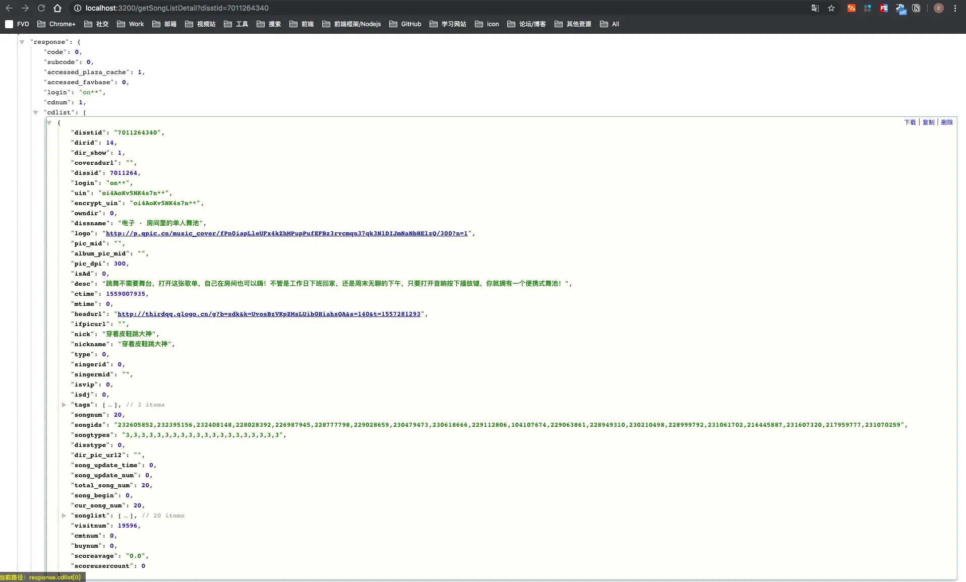
Task: Toggle the extension showing the 'off' badge
Action: click(x=900, y=9)
